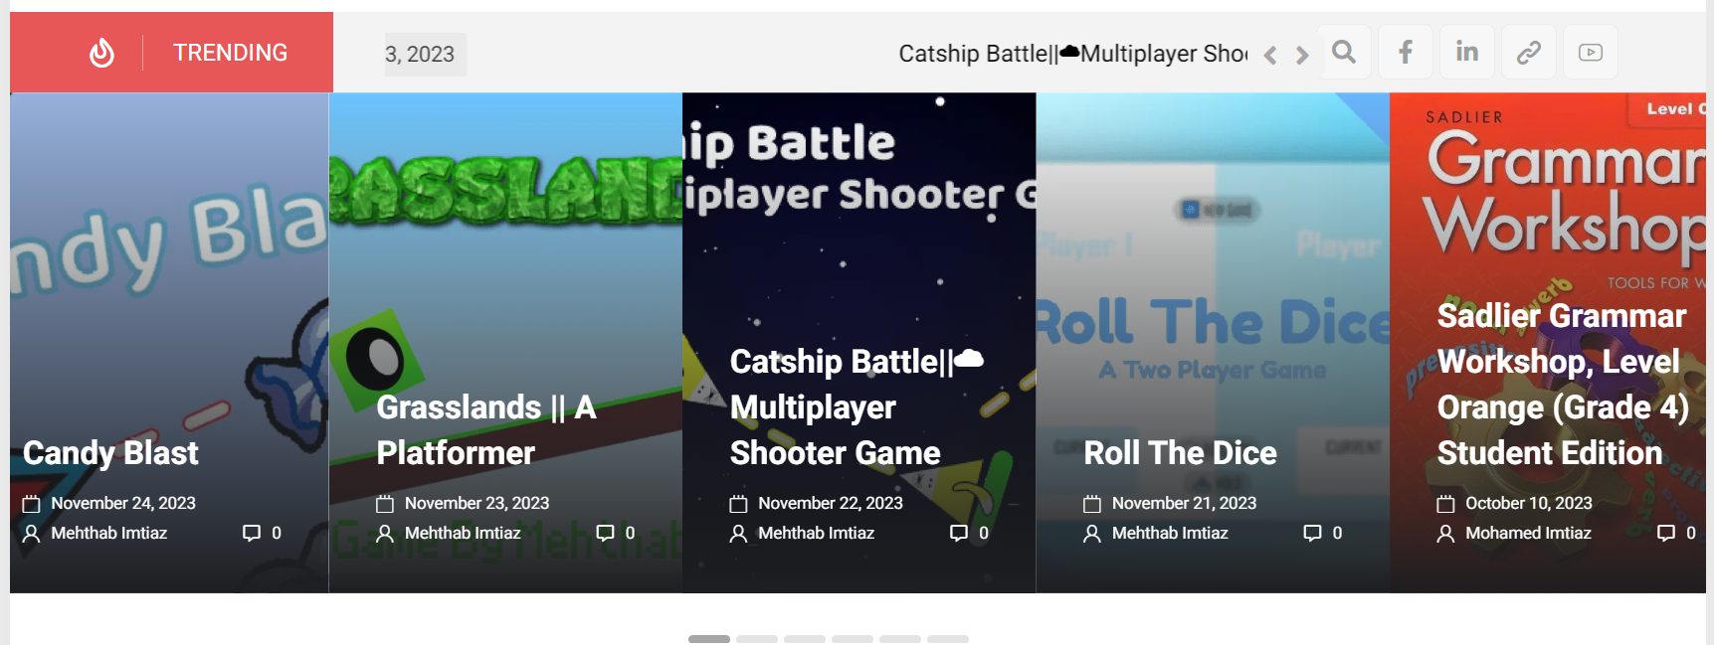Click comment count 0 on Catship Battle card
Screen dimensions: 1714x645
(984, 534)
